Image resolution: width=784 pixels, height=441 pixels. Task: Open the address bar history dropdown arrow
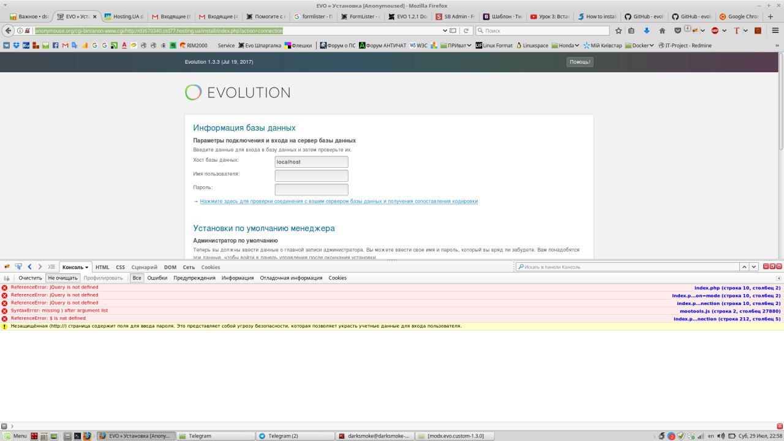[445, 31]
